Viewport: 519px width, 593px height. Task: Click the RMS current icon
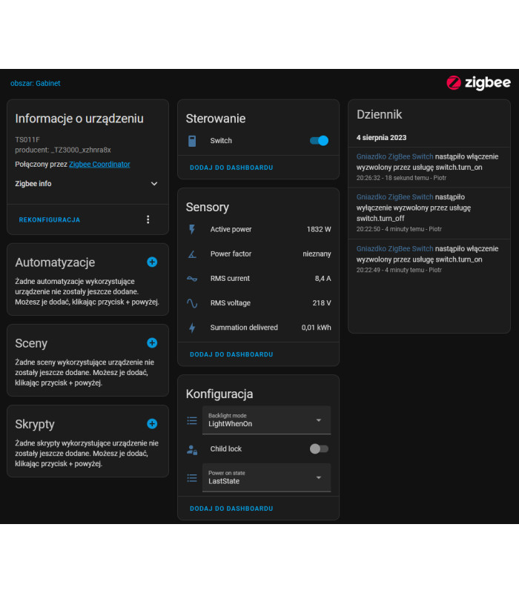click(192, 279)
